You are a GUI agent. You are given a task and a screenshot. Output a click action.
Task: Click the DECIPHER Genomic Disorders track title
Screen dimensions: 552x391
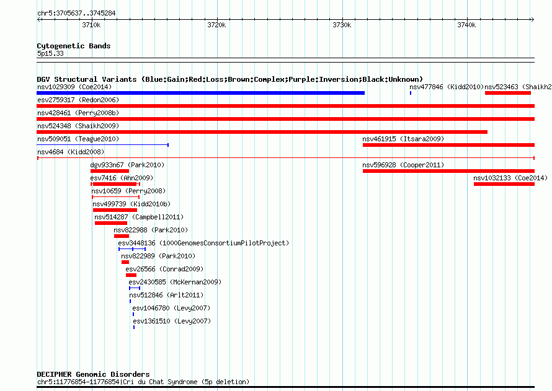pyautogui.click(x=93, y=374)
